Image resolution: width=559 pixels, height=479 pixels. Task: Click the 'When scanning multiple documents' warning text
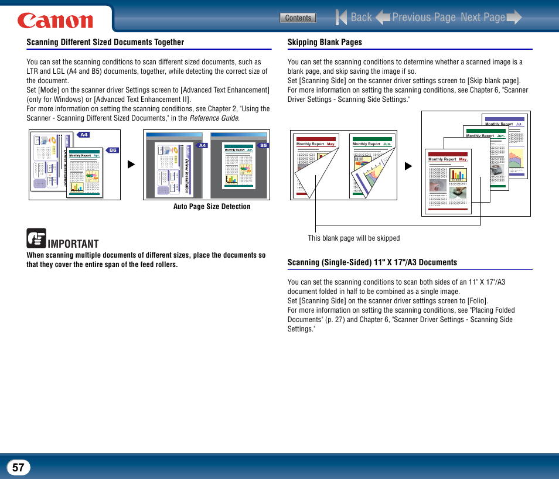(x=146, y=260)
